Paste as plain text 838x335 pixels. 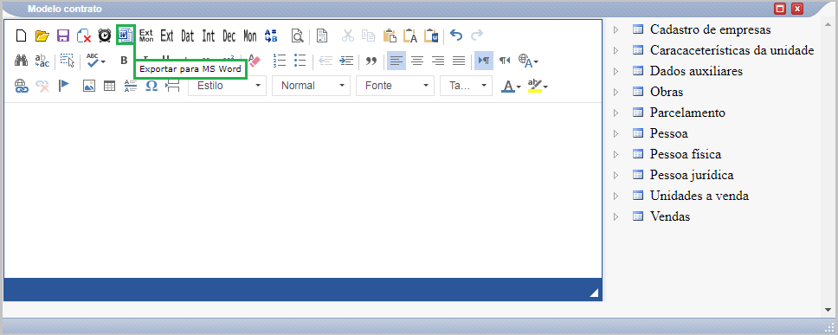click(410, 35)
